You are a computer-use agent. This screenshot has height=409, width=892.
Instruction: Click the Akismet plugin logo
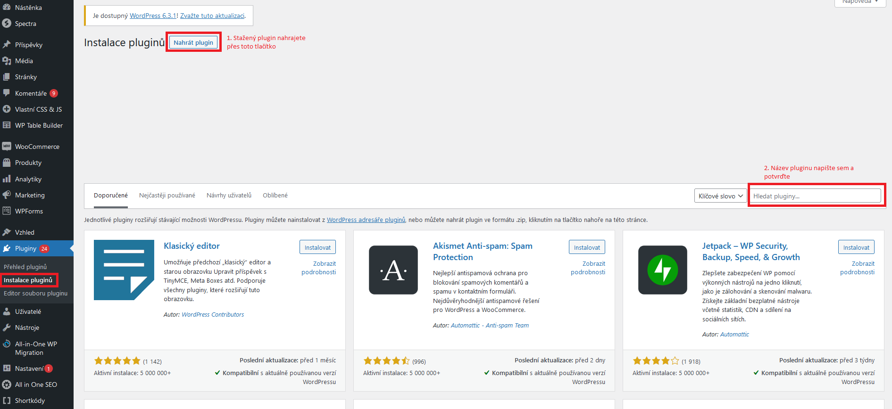click(393, 270)
